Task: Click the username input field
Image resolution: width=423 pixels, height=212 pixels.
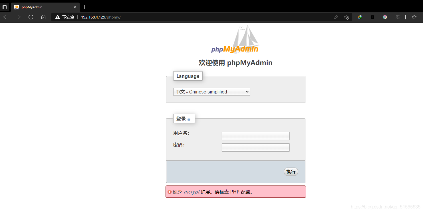Action: point(256,136)
